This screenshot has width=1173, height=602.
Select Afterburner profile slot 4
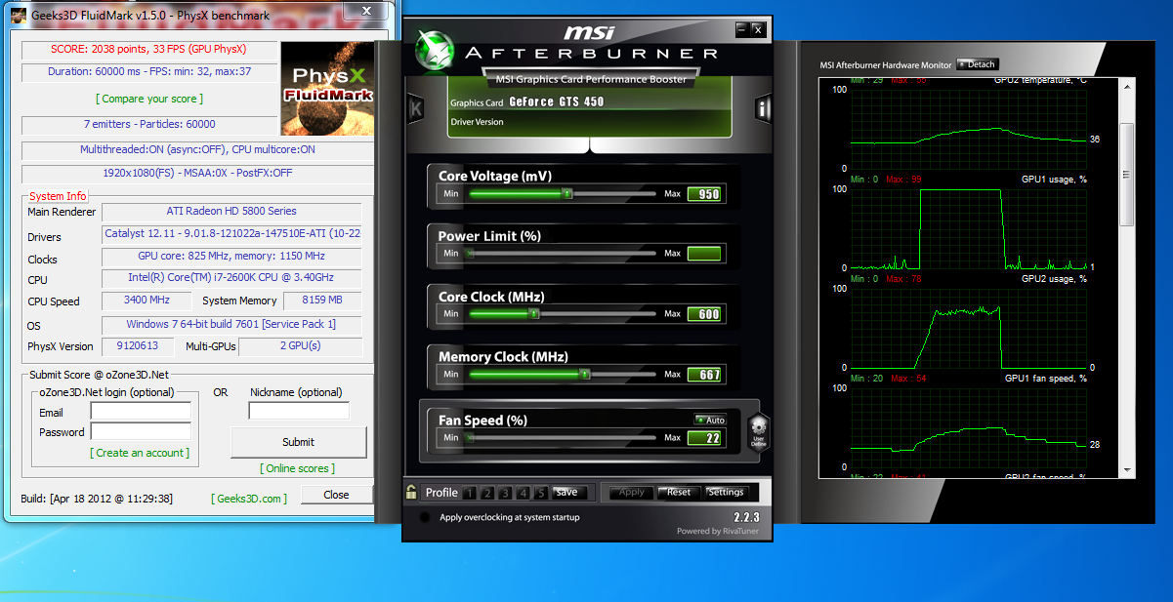[x=524, y=493]
